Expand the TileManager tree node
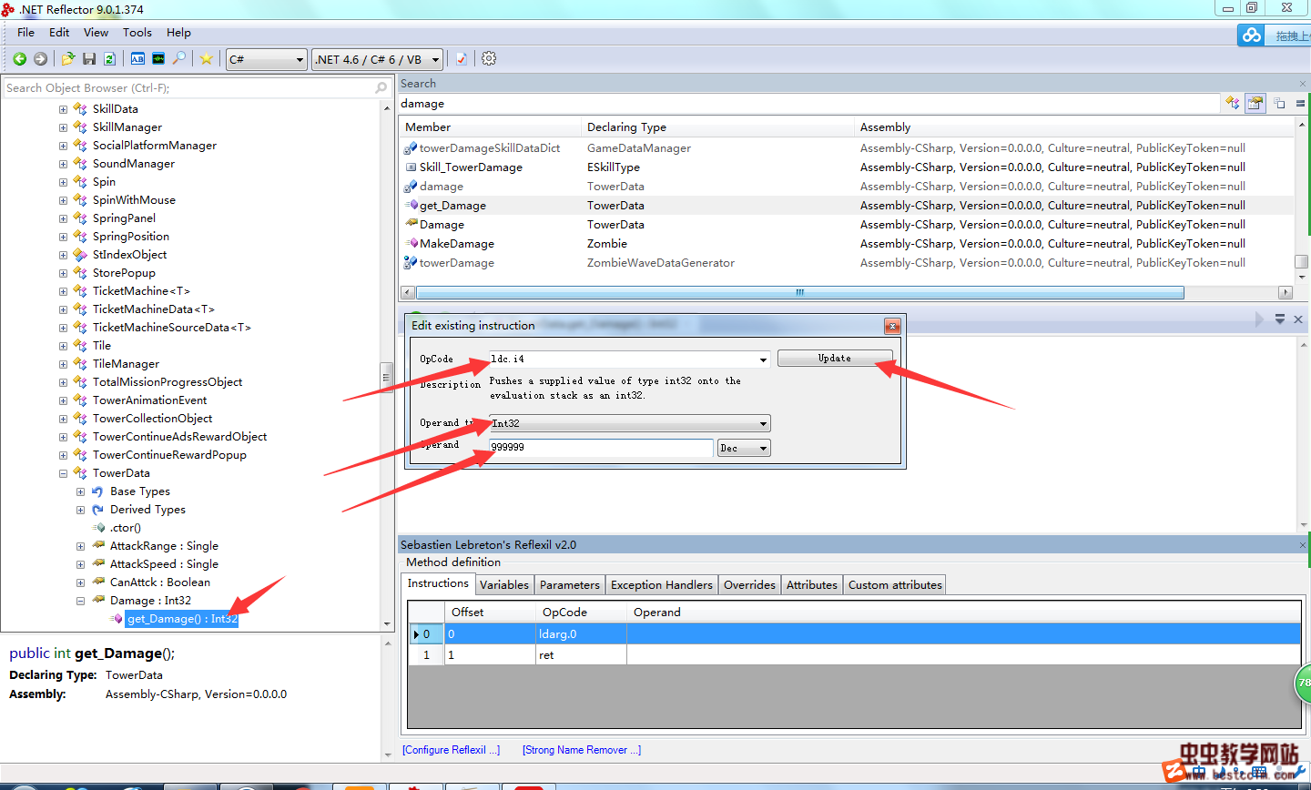Image resolution: width=1311 pixels, height=790 pixels. (x=63, y=364)
